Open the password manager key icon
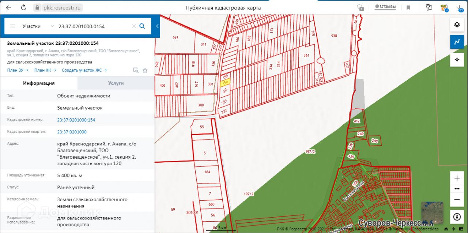 tap(429, 7)
